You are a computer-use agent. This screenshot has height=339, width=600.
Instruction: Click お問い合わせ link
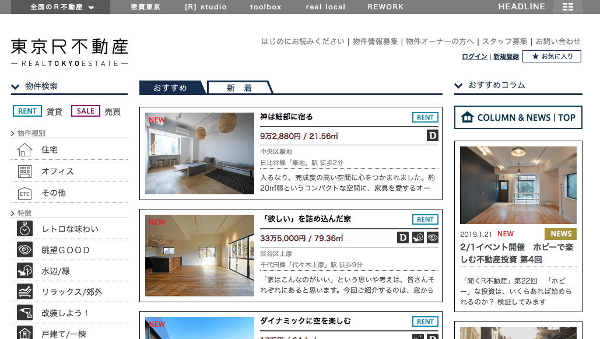[x=558, y=41]
